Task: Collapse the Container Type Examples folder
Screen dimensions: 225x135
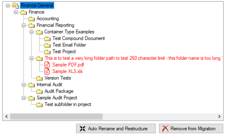Action: coord(31,32)
